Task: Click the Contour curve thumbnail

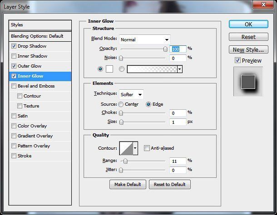Action: click(126, 148)
